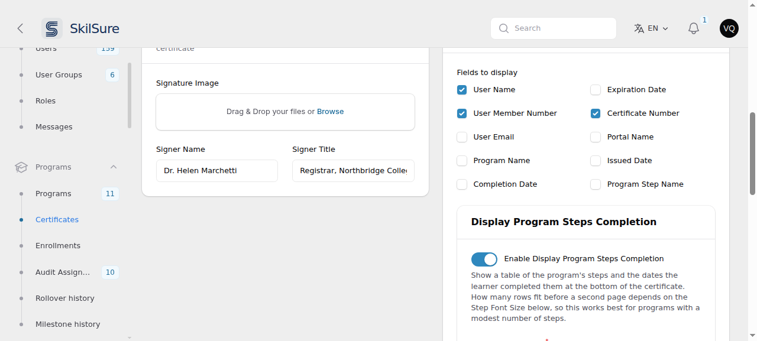The height and width of the screenshot is (341, 757).
Task: Check the Portal Name checkbox
Action: (x=596, y=137)
